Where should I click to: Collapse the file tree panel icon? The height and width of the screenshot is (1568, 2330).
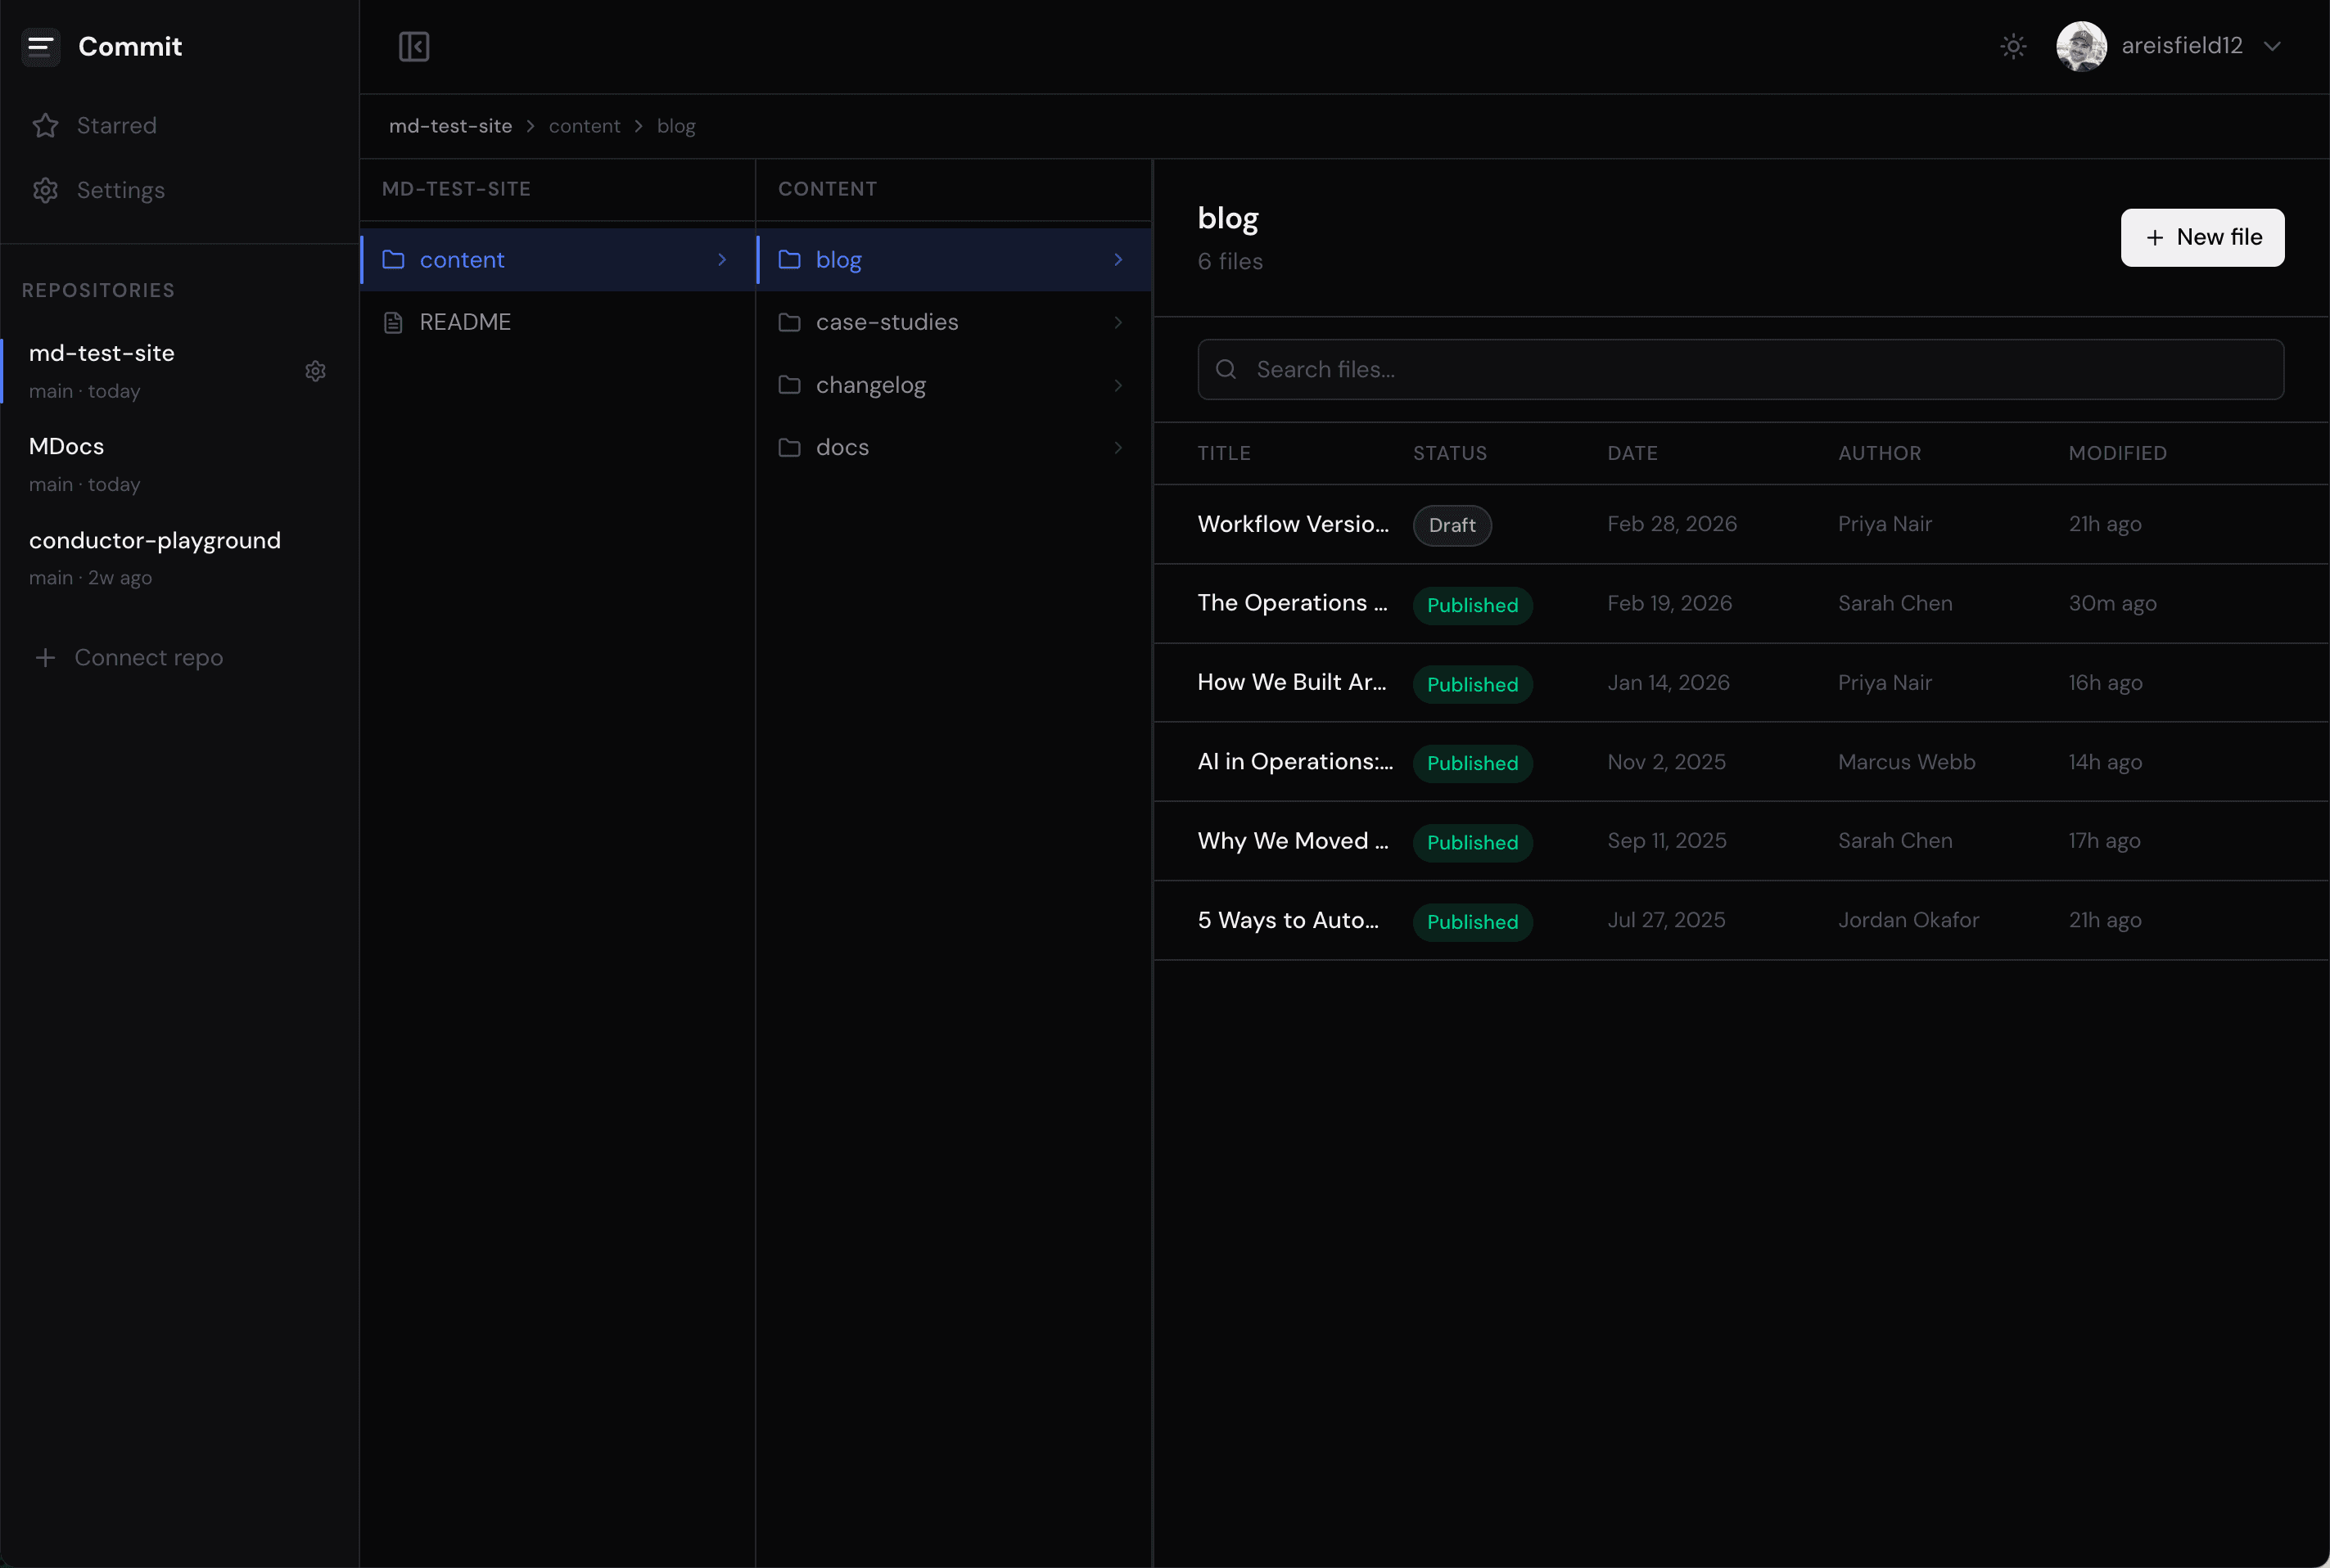click(x=414, y=46)
